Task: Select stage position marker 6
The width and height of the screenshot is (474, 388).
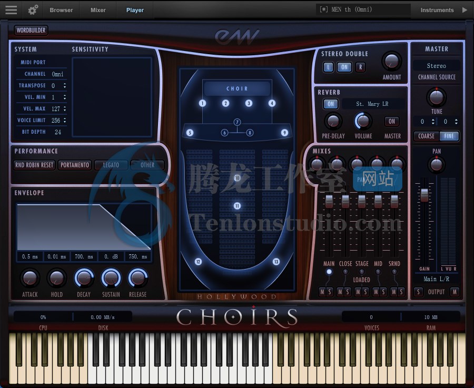Action: (x=224, y=133)
